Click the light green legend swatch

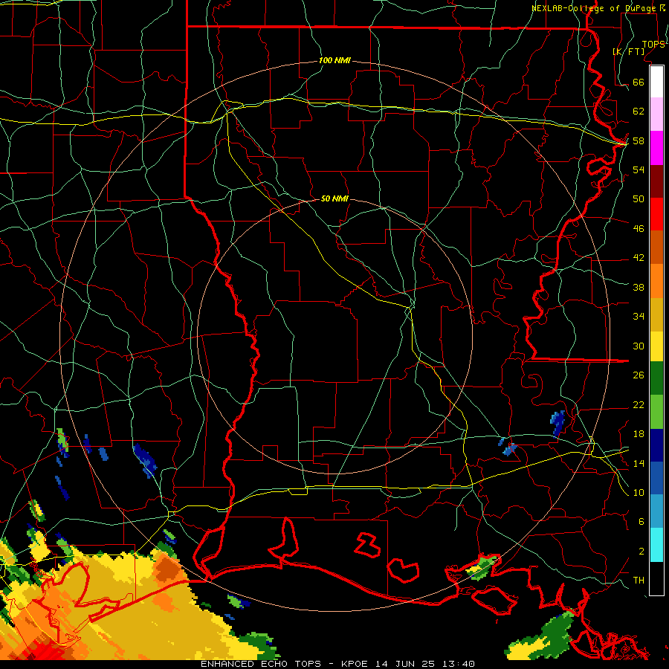pyautogui.click(x=656, y=412)
